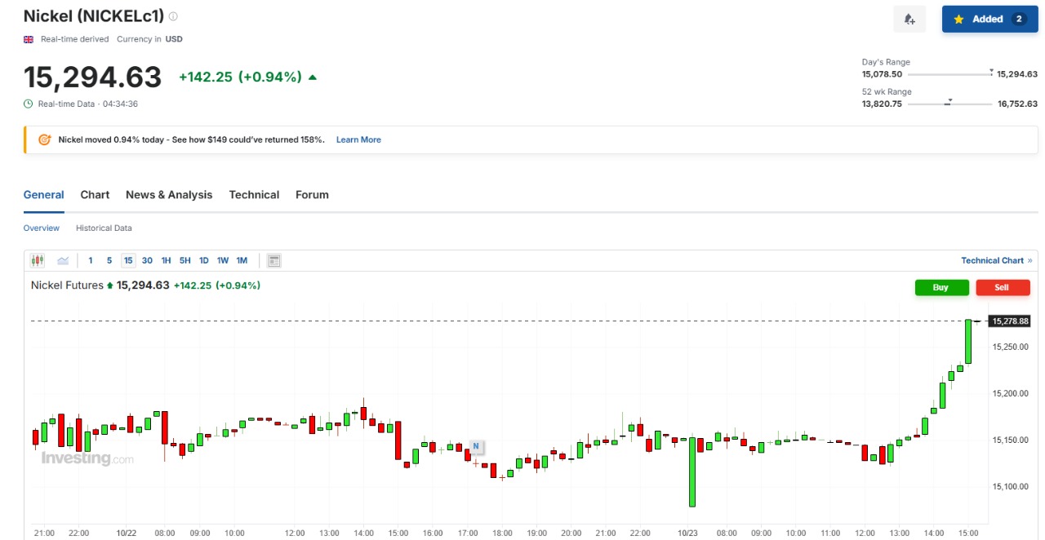1045x540 pixels.
Task: Click the green Buy button
Action: [x=941, y=287]
